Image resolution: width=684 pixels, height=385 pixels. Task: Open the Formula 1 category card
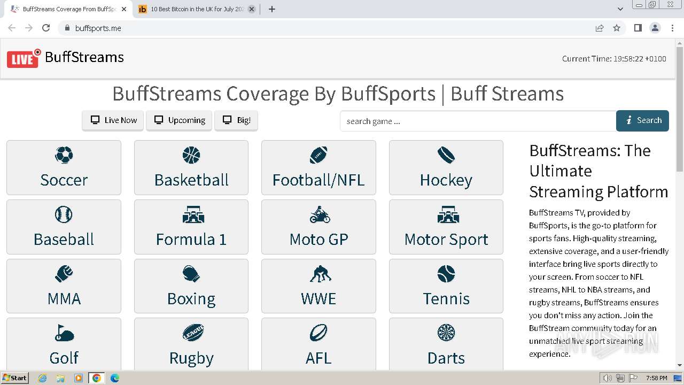[x=191, y=227]
